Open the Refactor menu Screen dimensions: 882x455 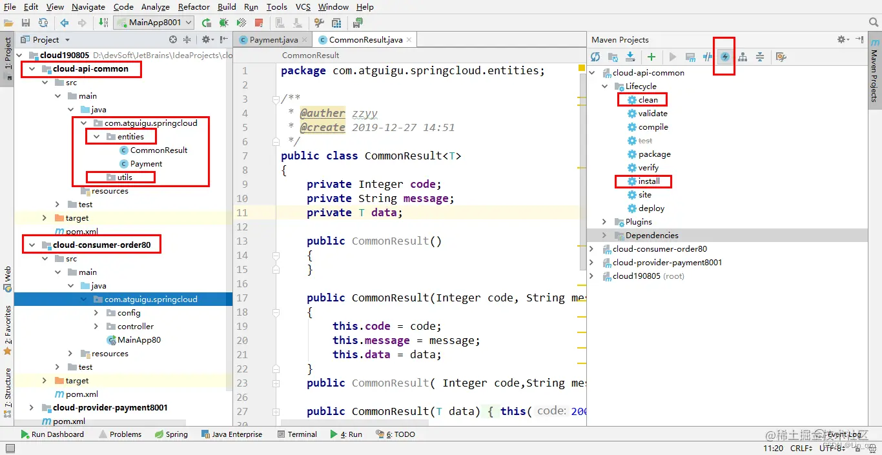tap(194, 6)
